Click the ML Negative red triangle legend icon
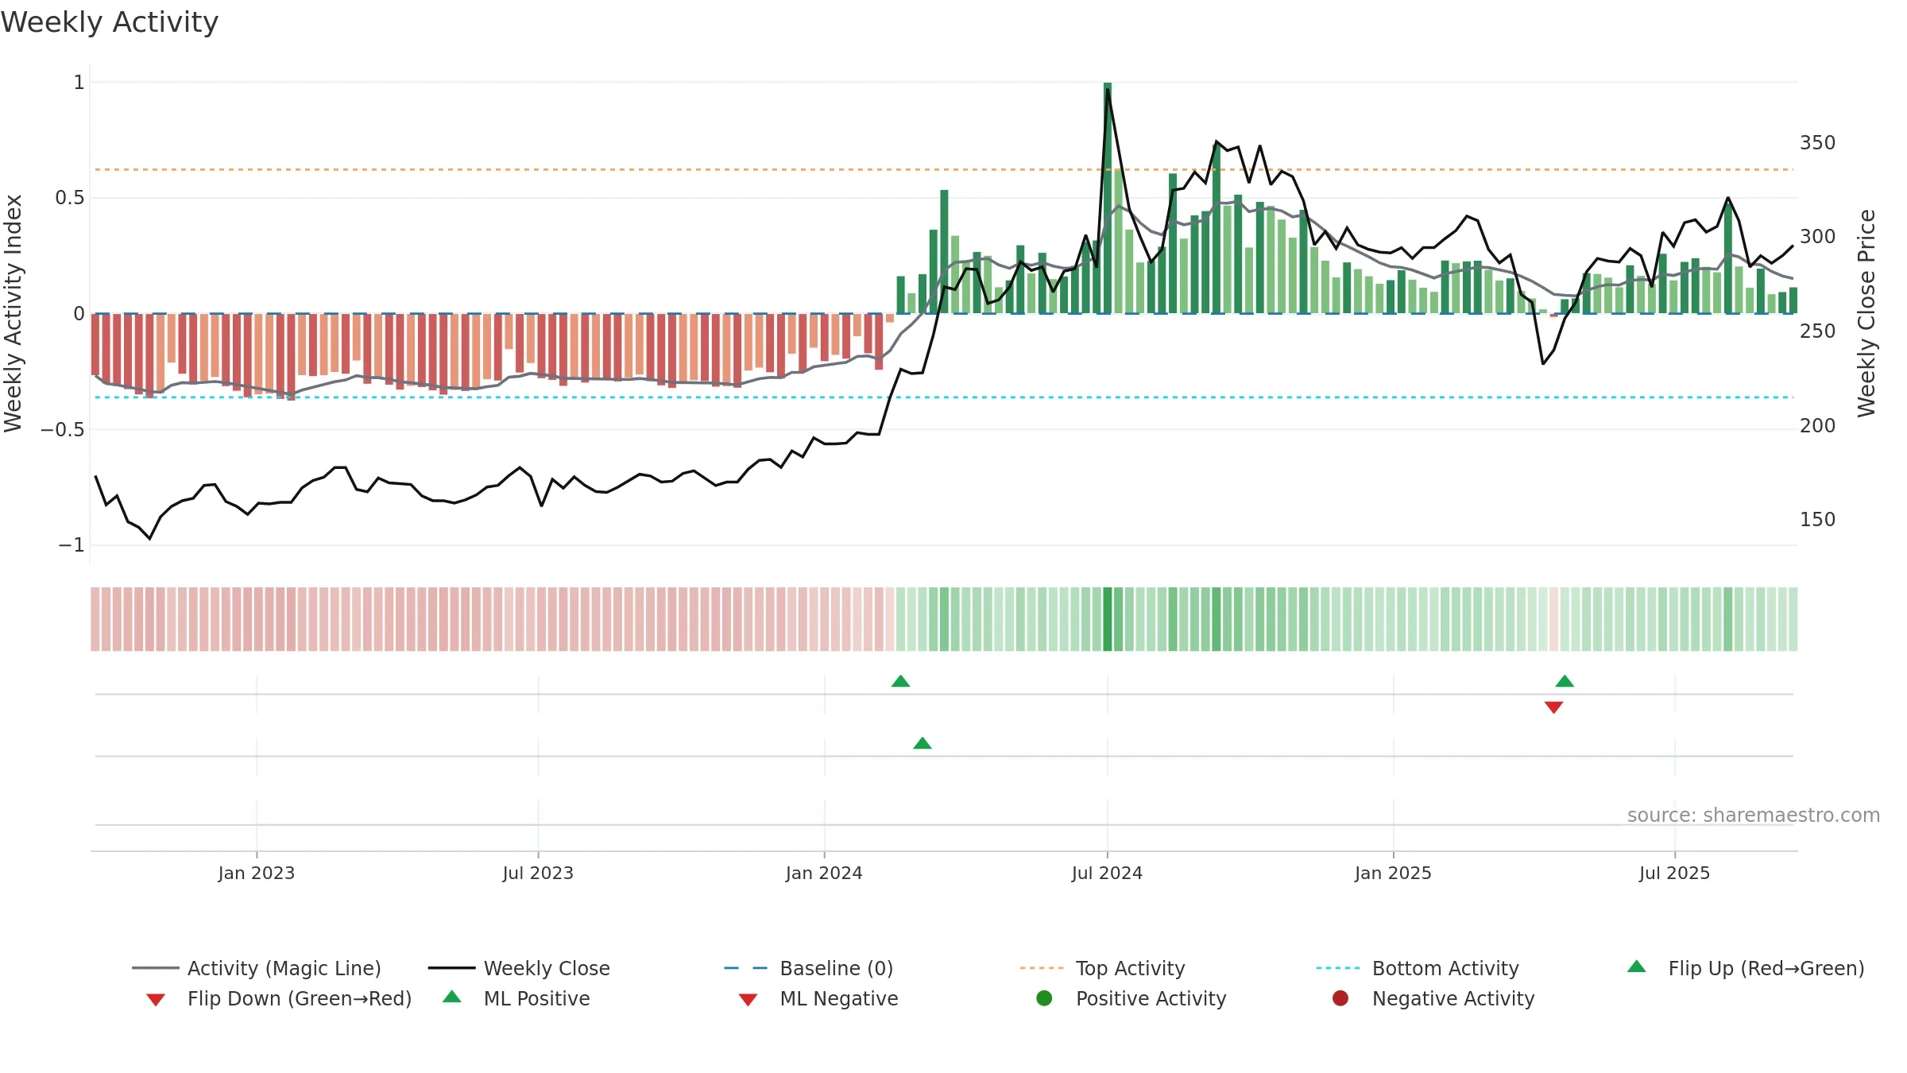Screen dimensions: 1907x1073 748,1000
